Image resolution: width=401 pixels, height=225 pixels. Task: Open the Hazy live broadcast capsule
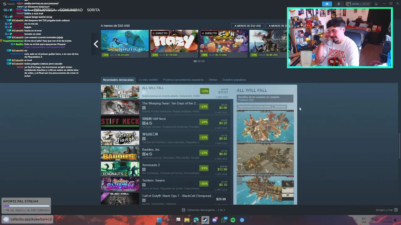174,44
